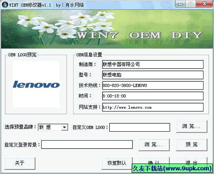Click the 制造商 manufacturer input field
This screenshot has width=214, height=174.
(x=153, y=64)
